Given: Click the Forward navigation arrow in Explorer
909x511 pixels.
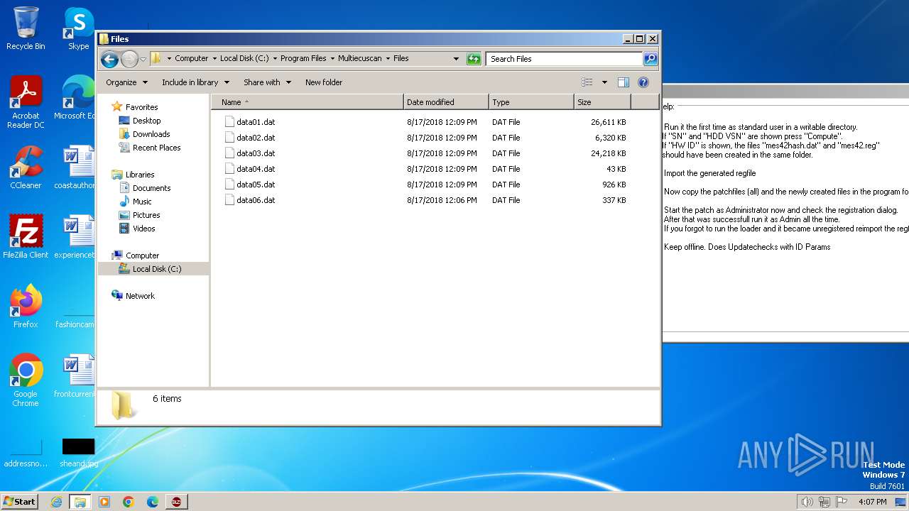Looking at the screenshot, I should (x=129, y=59).
